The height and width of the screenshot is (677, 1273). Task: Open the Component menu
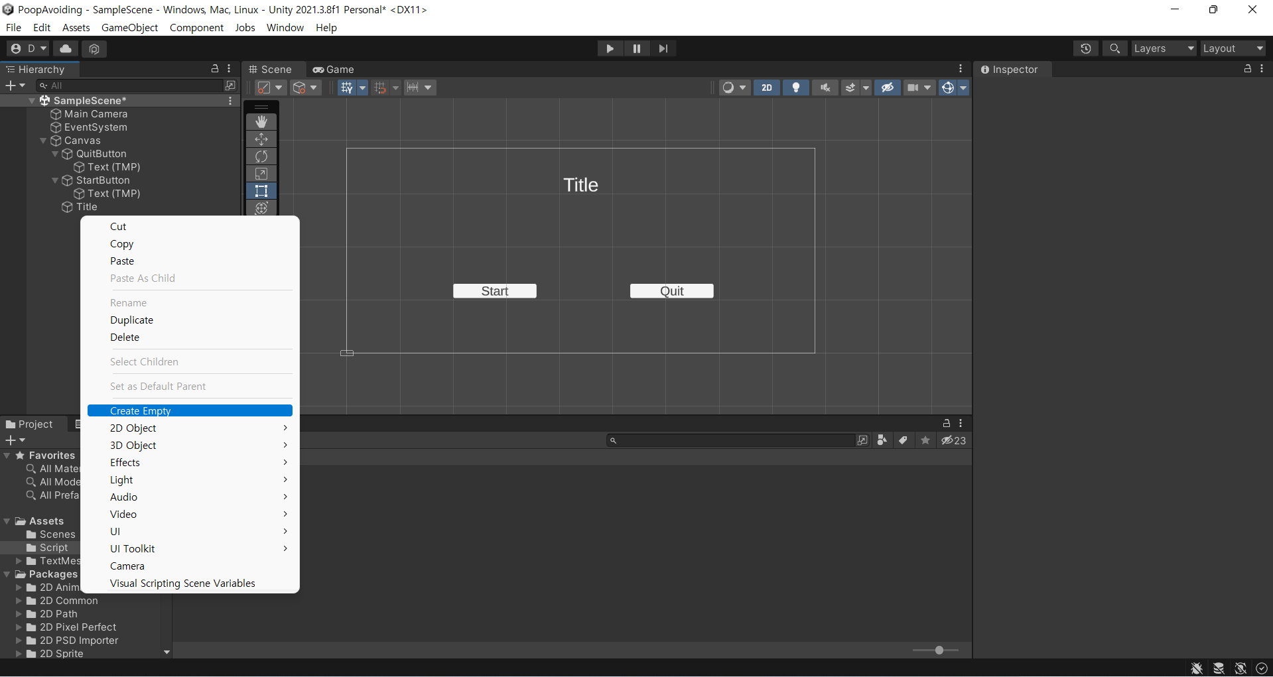(x=196, y=27)
